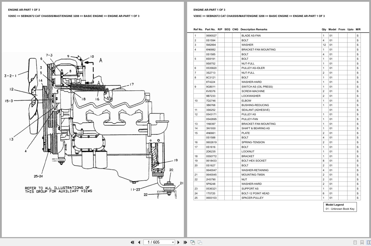Go forward to the next view

(x=200, y=242)
